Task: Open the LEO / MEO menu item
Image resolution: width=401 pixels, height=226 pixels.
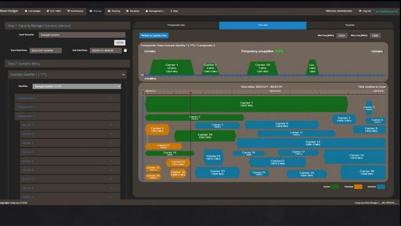Action: (x=54, y=11)
